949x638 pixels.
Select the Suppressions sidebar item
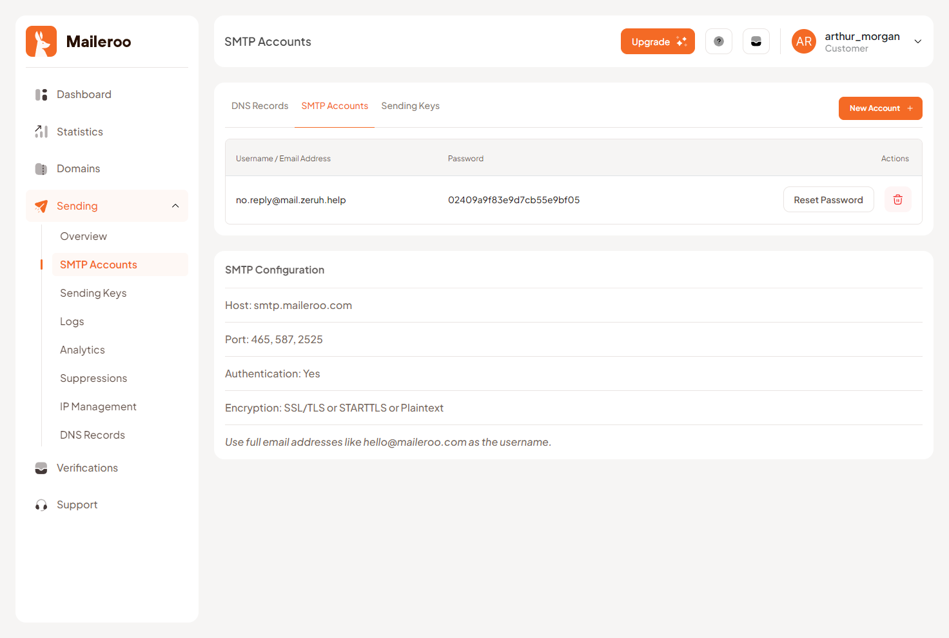coord(93,378)
